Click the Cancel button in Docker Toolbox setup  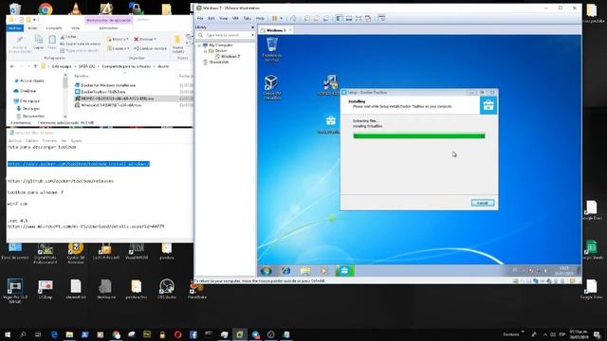[x=483, y=203]
